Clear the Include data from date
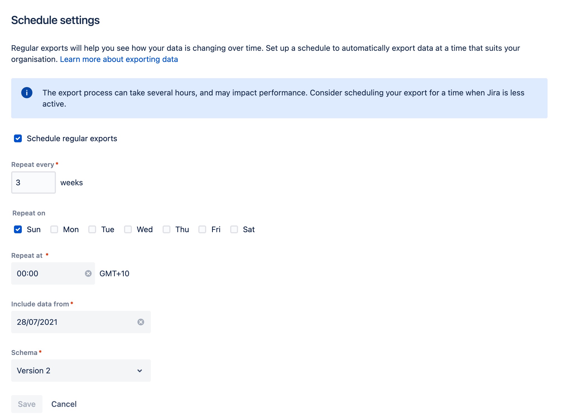This screenshot has height=418, width=566. [x=141, y=322]
